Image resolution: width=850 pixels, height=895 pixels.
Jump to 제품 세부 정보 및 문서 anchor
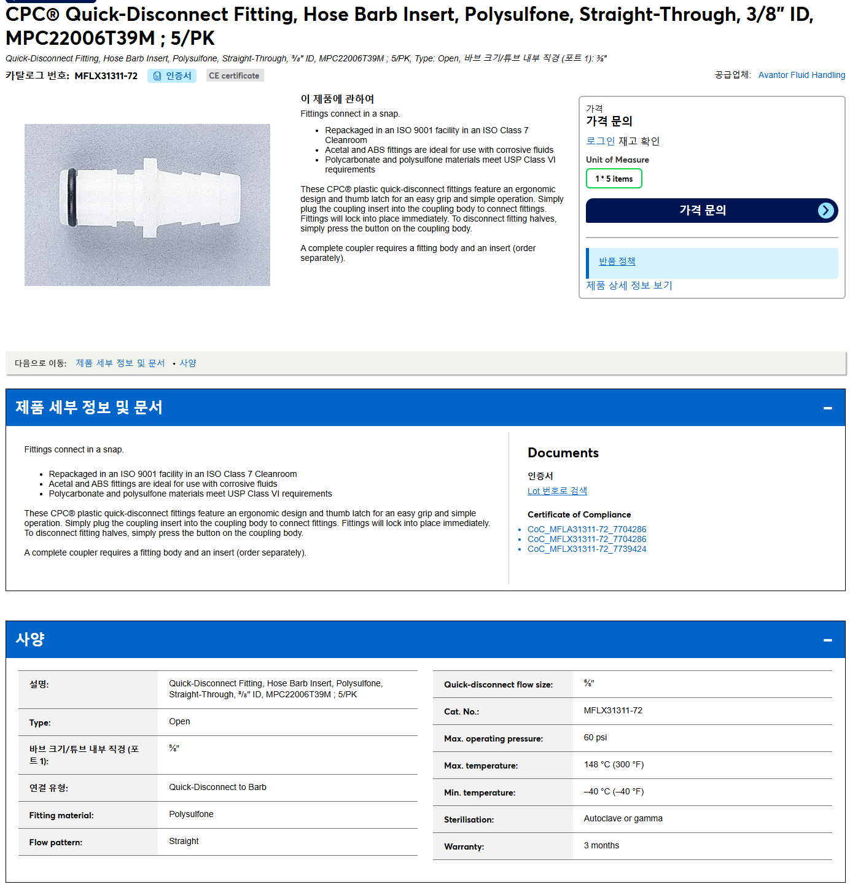click(x=120, y=363)
